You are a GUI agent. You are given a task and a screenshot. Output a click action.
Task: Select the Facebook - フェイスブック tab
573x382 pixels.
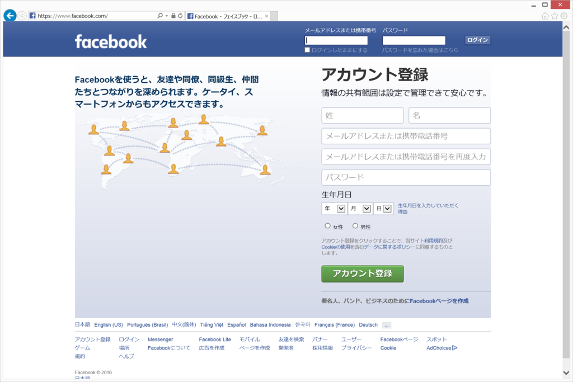[x=228, y=16]
